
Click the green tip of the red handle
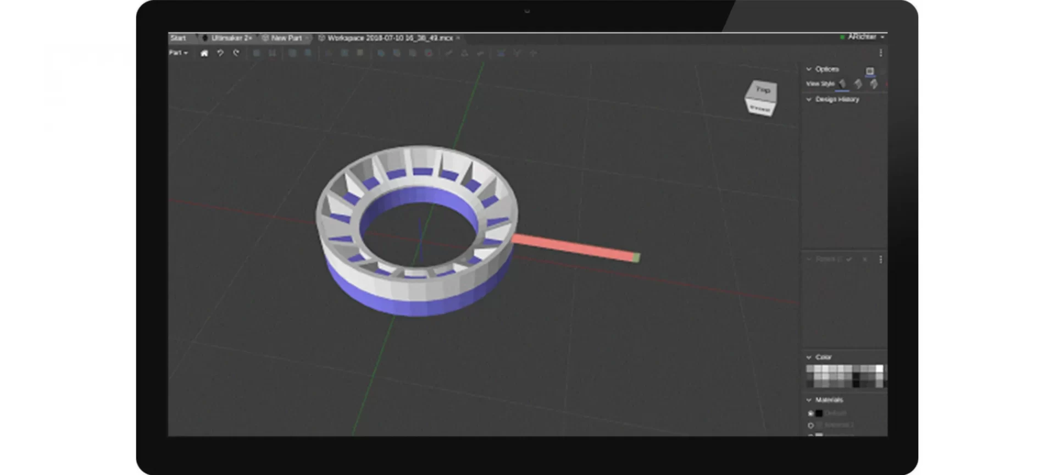click(636, 257)
